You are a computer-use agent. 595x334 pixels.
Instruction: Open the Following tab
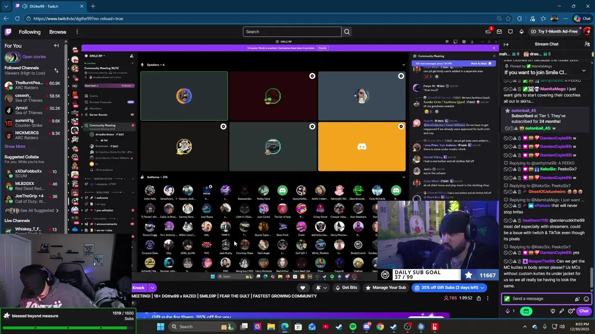point(30,32)
